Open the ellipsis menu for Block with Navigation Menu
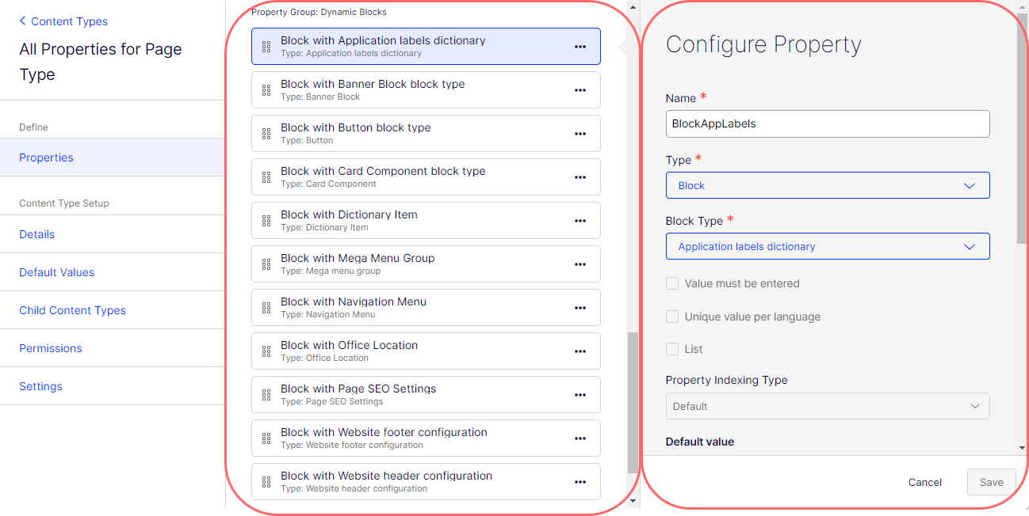This screenshot has width=1029, height=516. [580, 308]
